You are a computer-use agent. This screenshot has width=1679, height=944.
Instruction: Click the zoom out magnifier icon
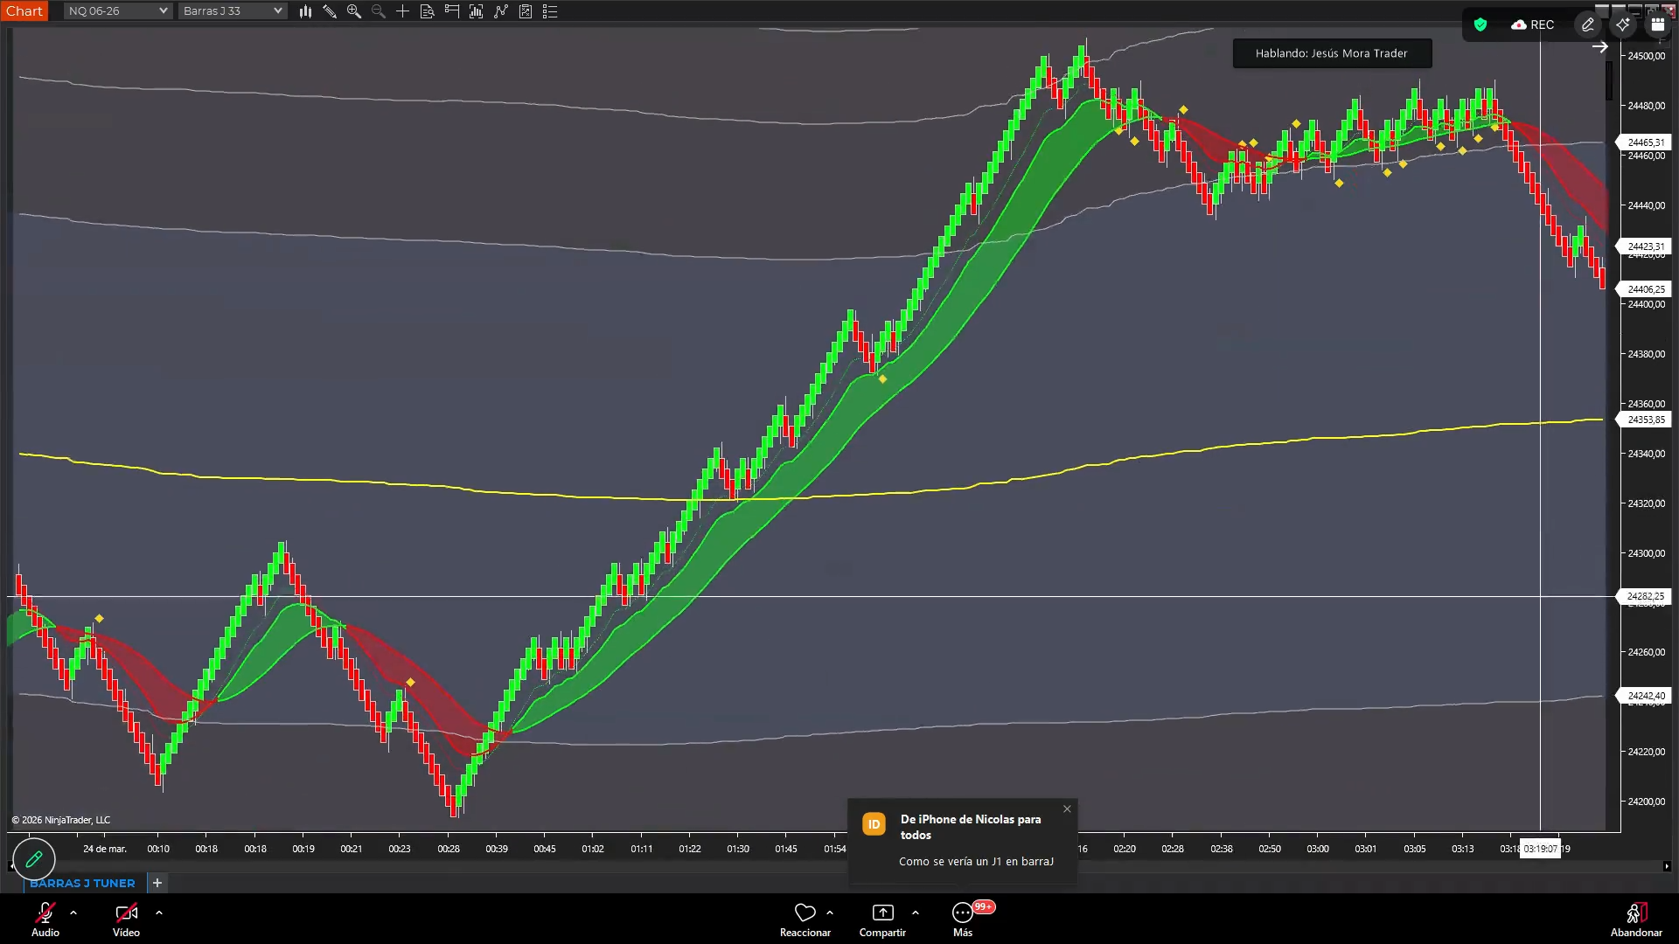[x=379, y=11]
